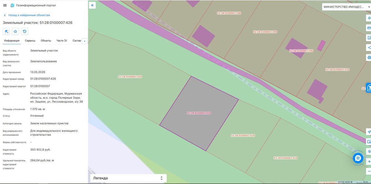Switch to the Сервисы tab
This screenshot has width=371, height=184.
30,41
